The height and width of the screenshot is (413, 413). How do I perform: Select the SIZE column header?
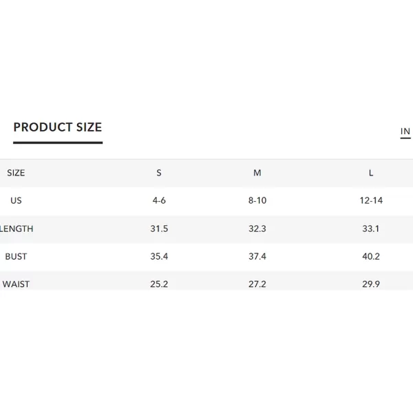click(x=16, y=173)
